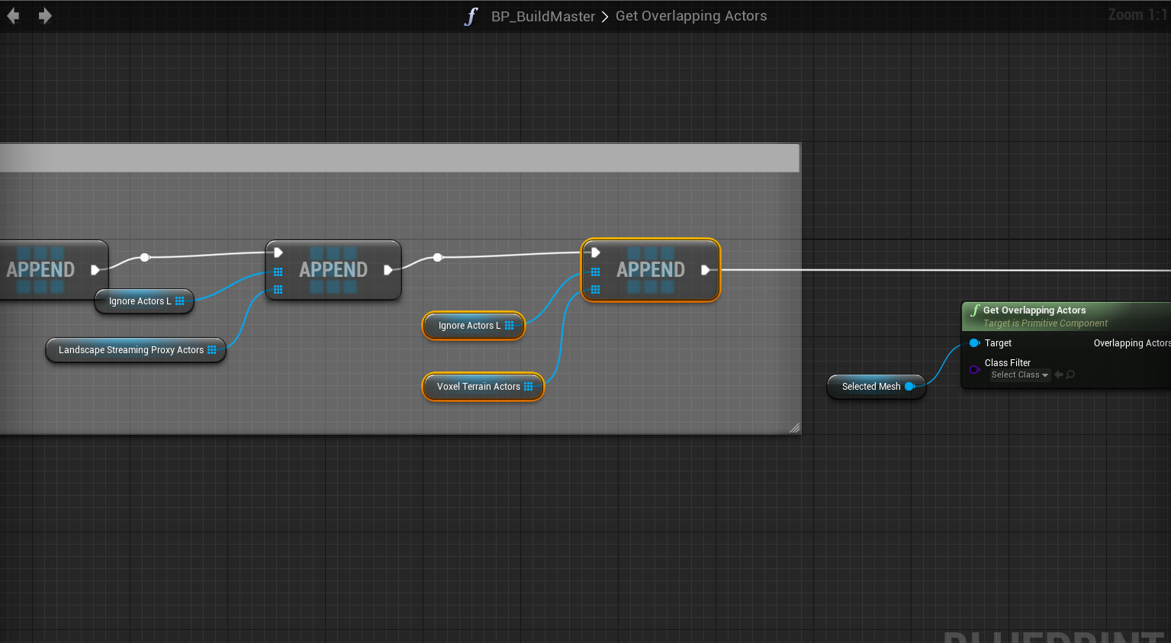This screenshot has height=643, width=1171.
Task: Click the forward navigation arrow
Action: click(45, 16)
